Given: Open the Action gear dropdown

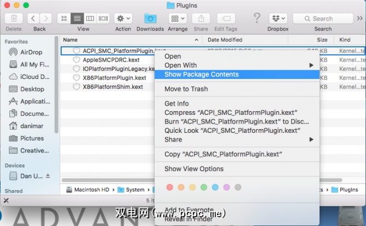Looking at the screenshot, I should 123,19.
